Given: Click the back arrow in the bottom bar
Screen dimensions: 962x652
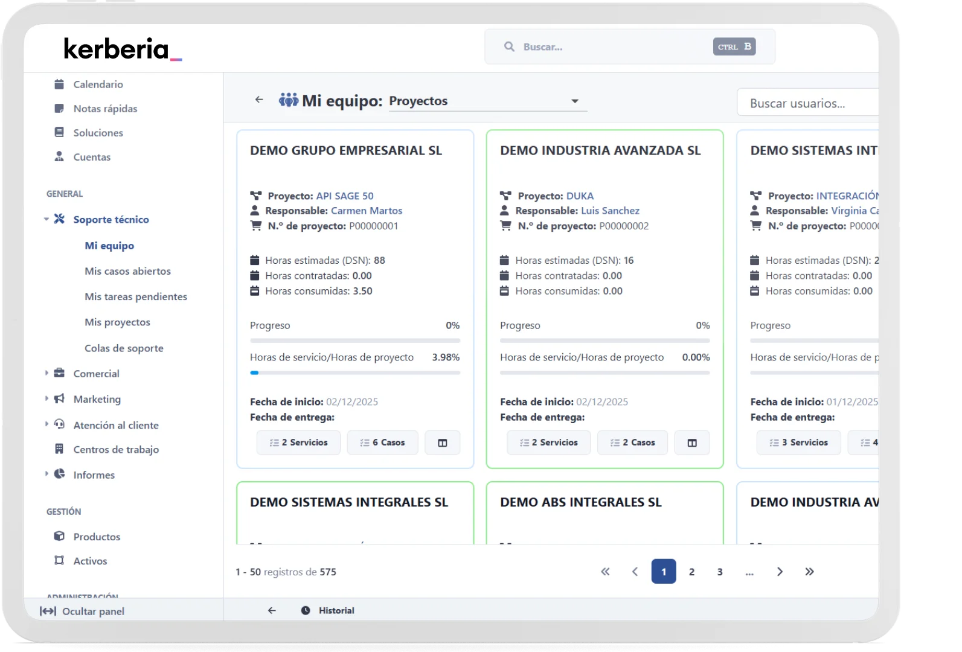Looking at the screenshot, I should (272, 610).
